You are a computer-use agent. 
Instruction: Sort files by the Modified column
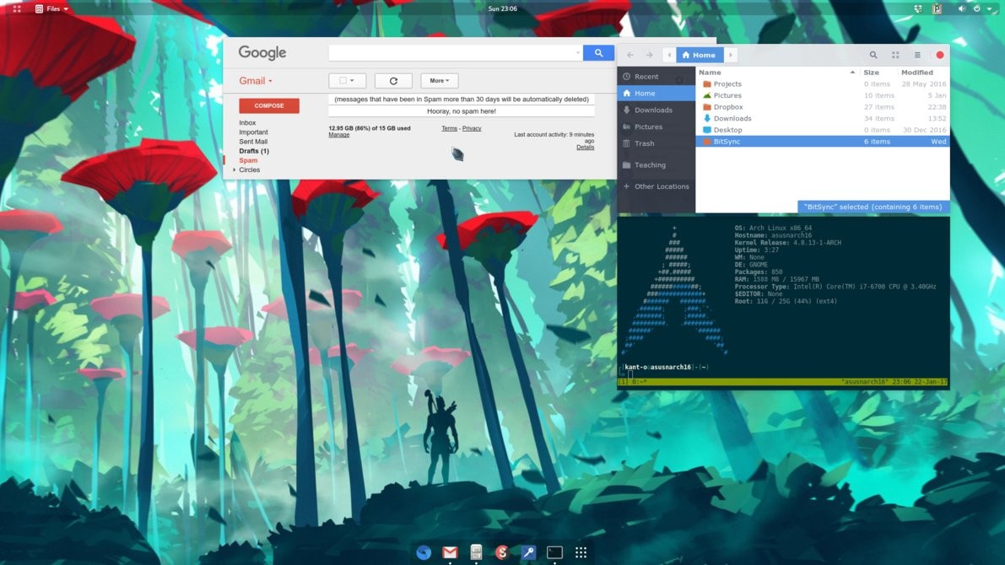pyautogui.click(x=922, y=73)
